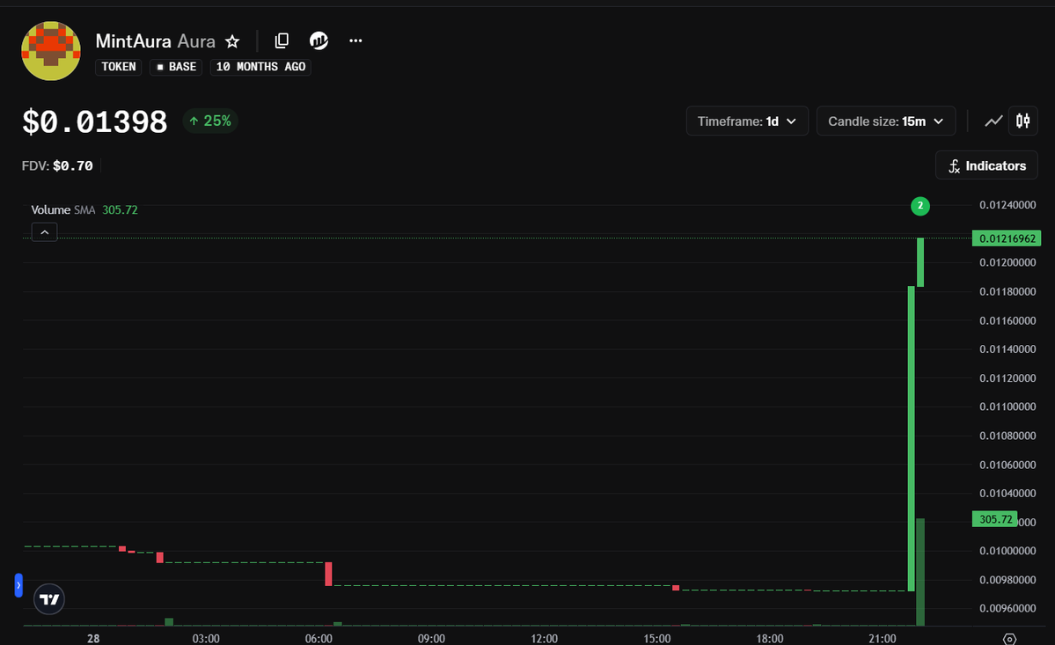Viewport: 1055px width, 645px height.
Task: Collapse the Volume SMA legend chevron
Action: click(44, 232)
